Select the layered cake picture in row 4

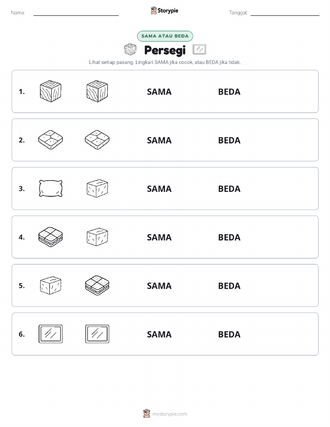(x=51, y=237)
